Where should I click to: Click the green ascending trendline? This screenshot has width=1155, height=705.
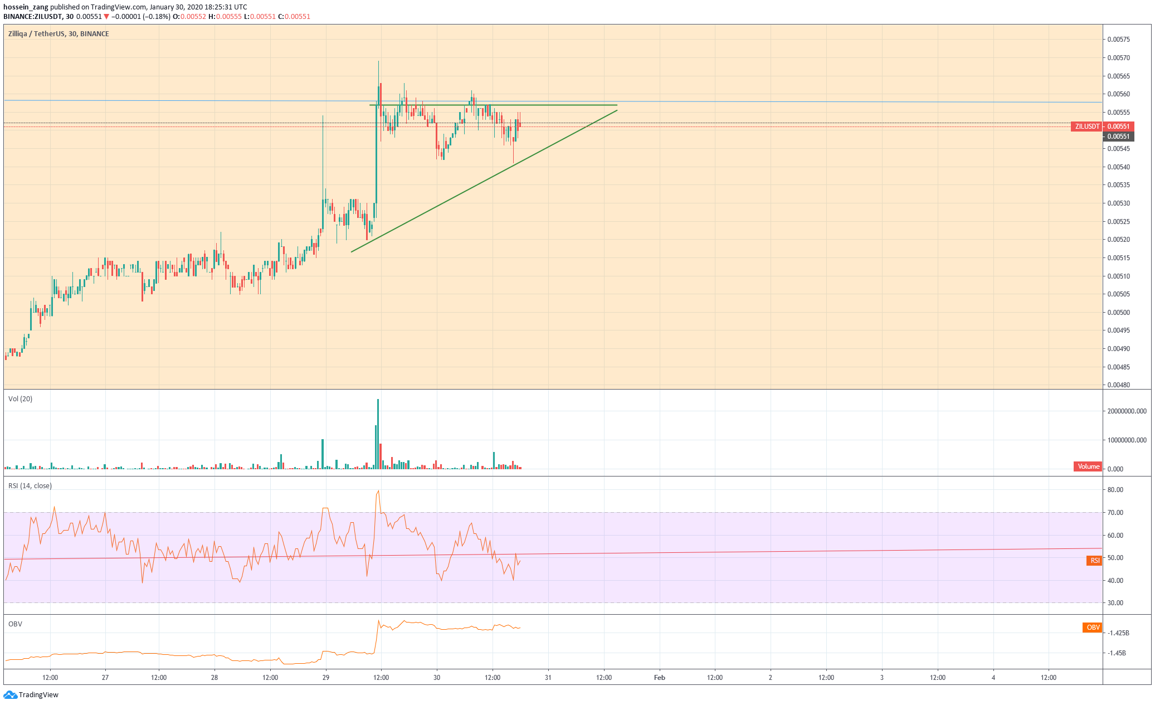pyautogui.click(x=484, y=181)
